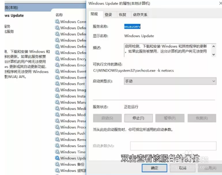Click the gear icon of Windows 感知 service
Screen dimensions: 222x175
[57, 170]
